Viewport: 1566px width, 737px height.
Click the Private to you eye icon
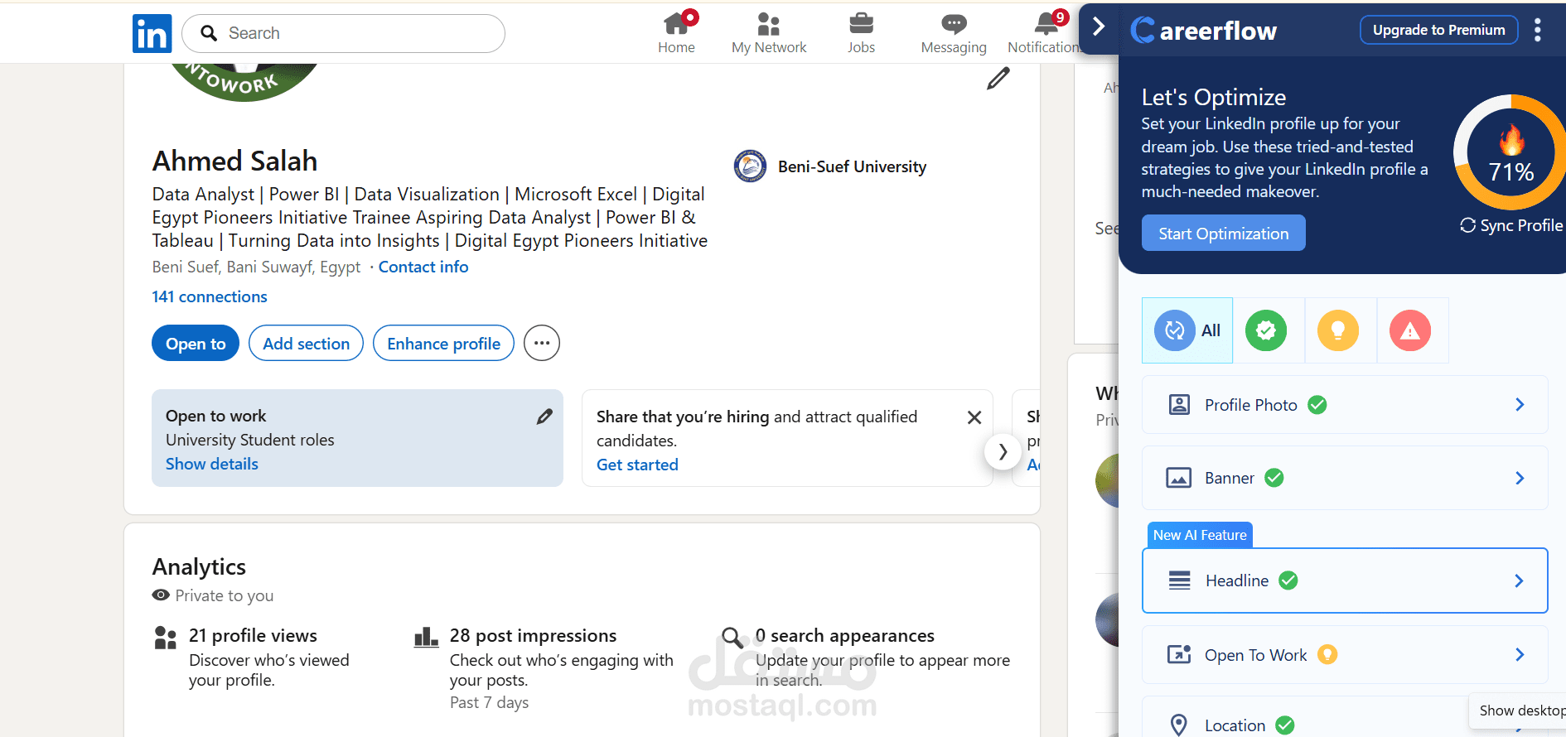click(161, 595)
